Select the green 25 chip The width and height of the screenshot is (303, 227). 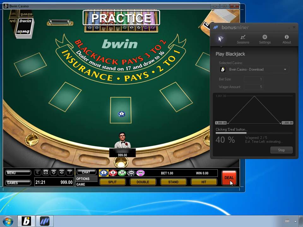122,173
